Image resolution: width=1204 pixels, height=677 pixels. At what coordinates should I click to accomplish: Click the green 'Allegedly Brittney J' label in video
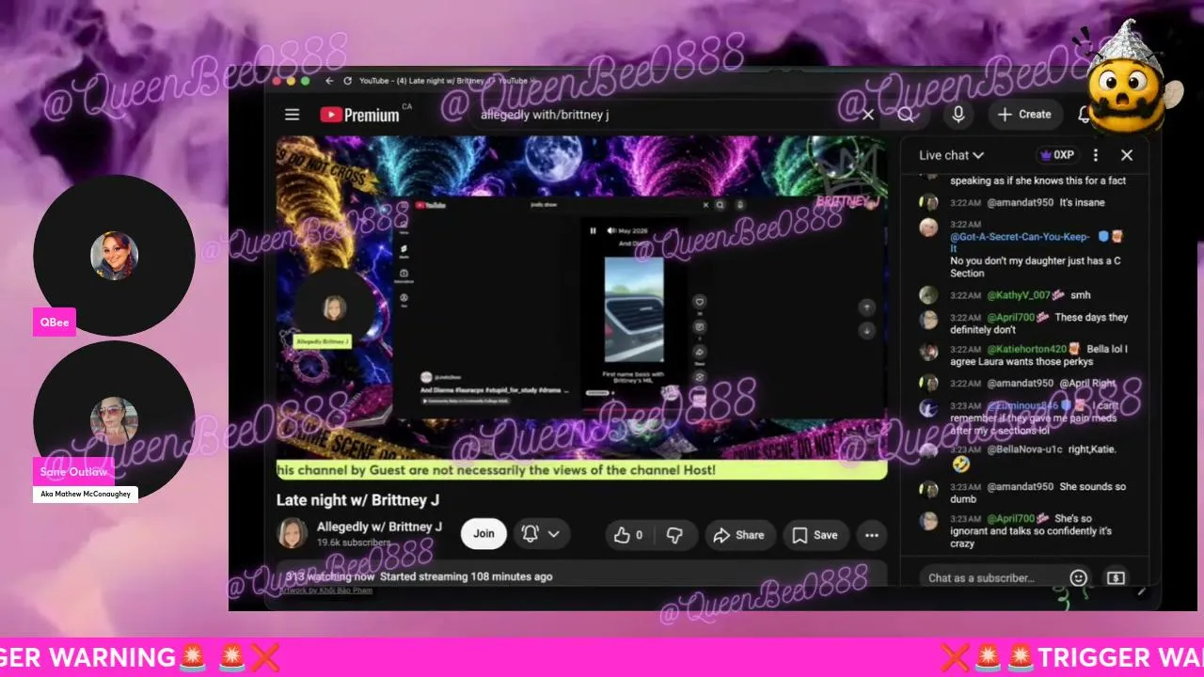point(323,341)
